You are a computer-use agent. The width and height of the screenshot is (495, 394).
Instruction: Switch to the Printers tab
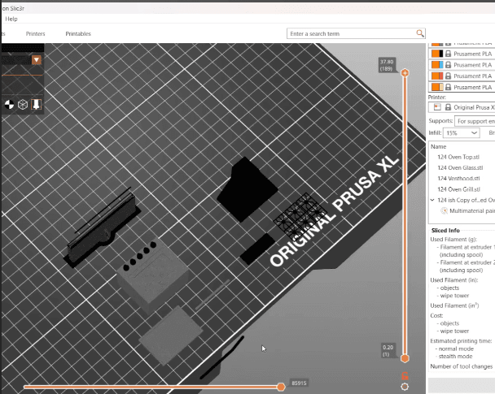click(x=35, y=33)
